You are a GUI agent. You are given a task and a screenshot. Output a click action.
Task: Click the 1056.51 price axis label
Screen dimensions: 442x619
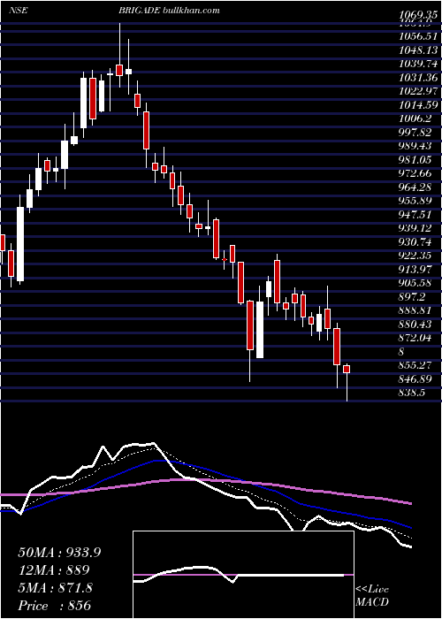click(419, 36)
